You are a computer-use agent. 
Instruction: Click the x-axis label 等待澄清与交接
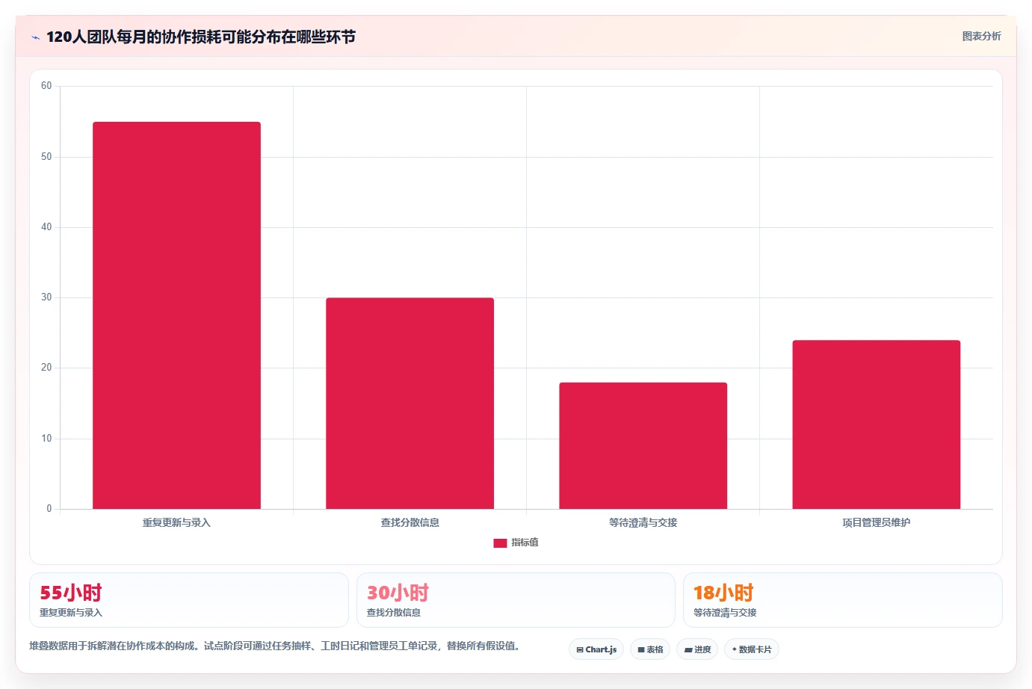coord(643,522)
